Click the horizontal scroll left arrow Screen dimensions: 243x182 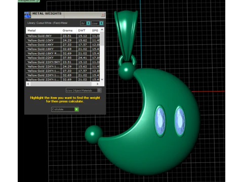(28, 84)
